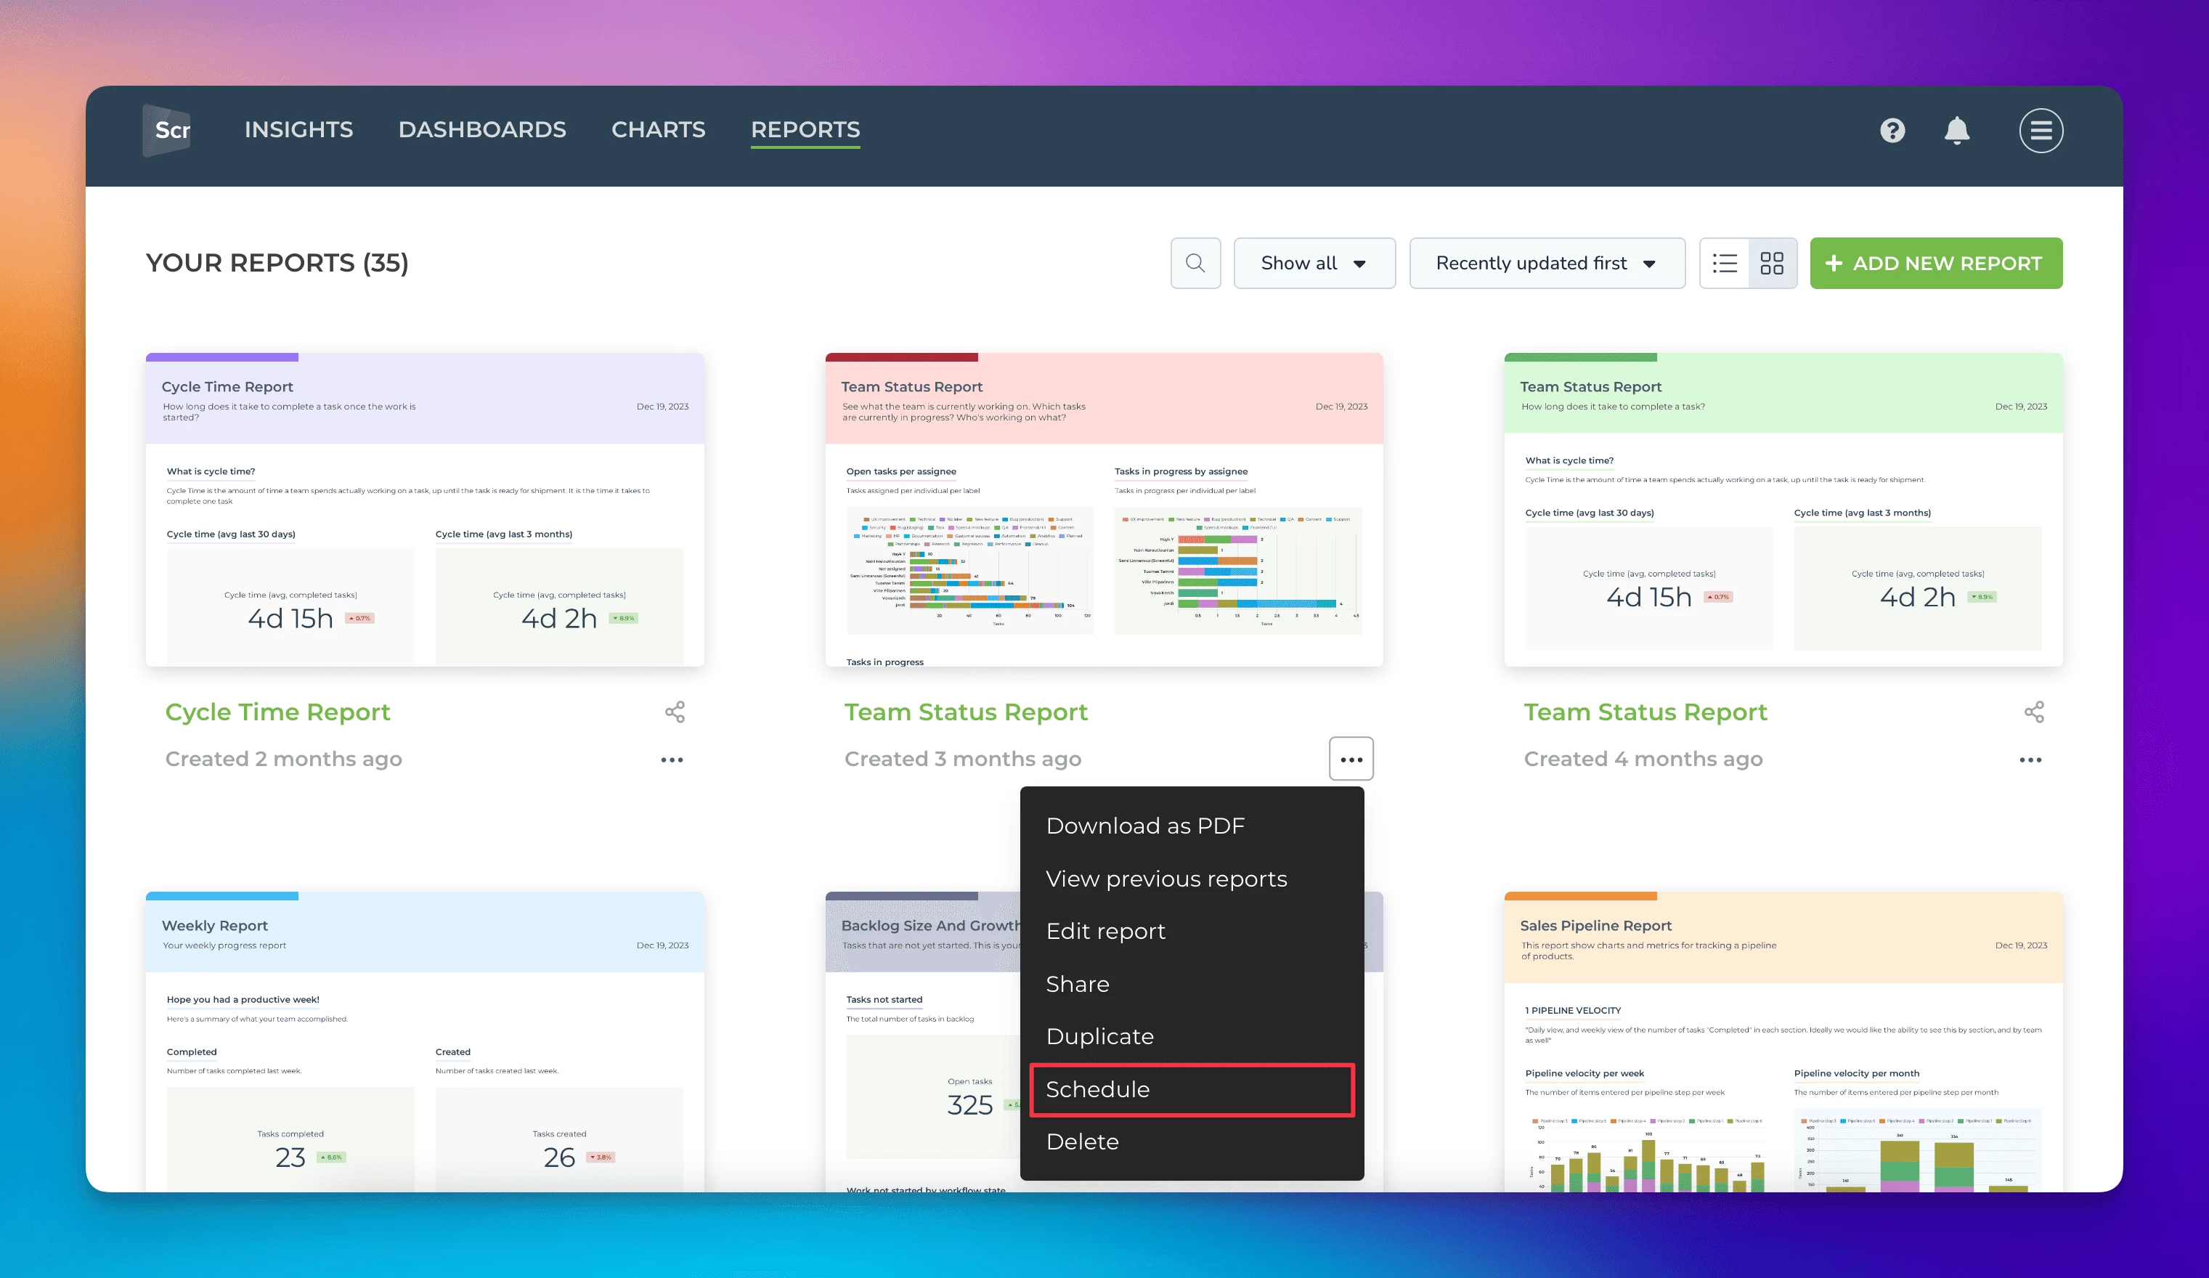Open Team Status Report created 3 months ago
This screenshot has width=2209, height=1278.
(966, 712)
